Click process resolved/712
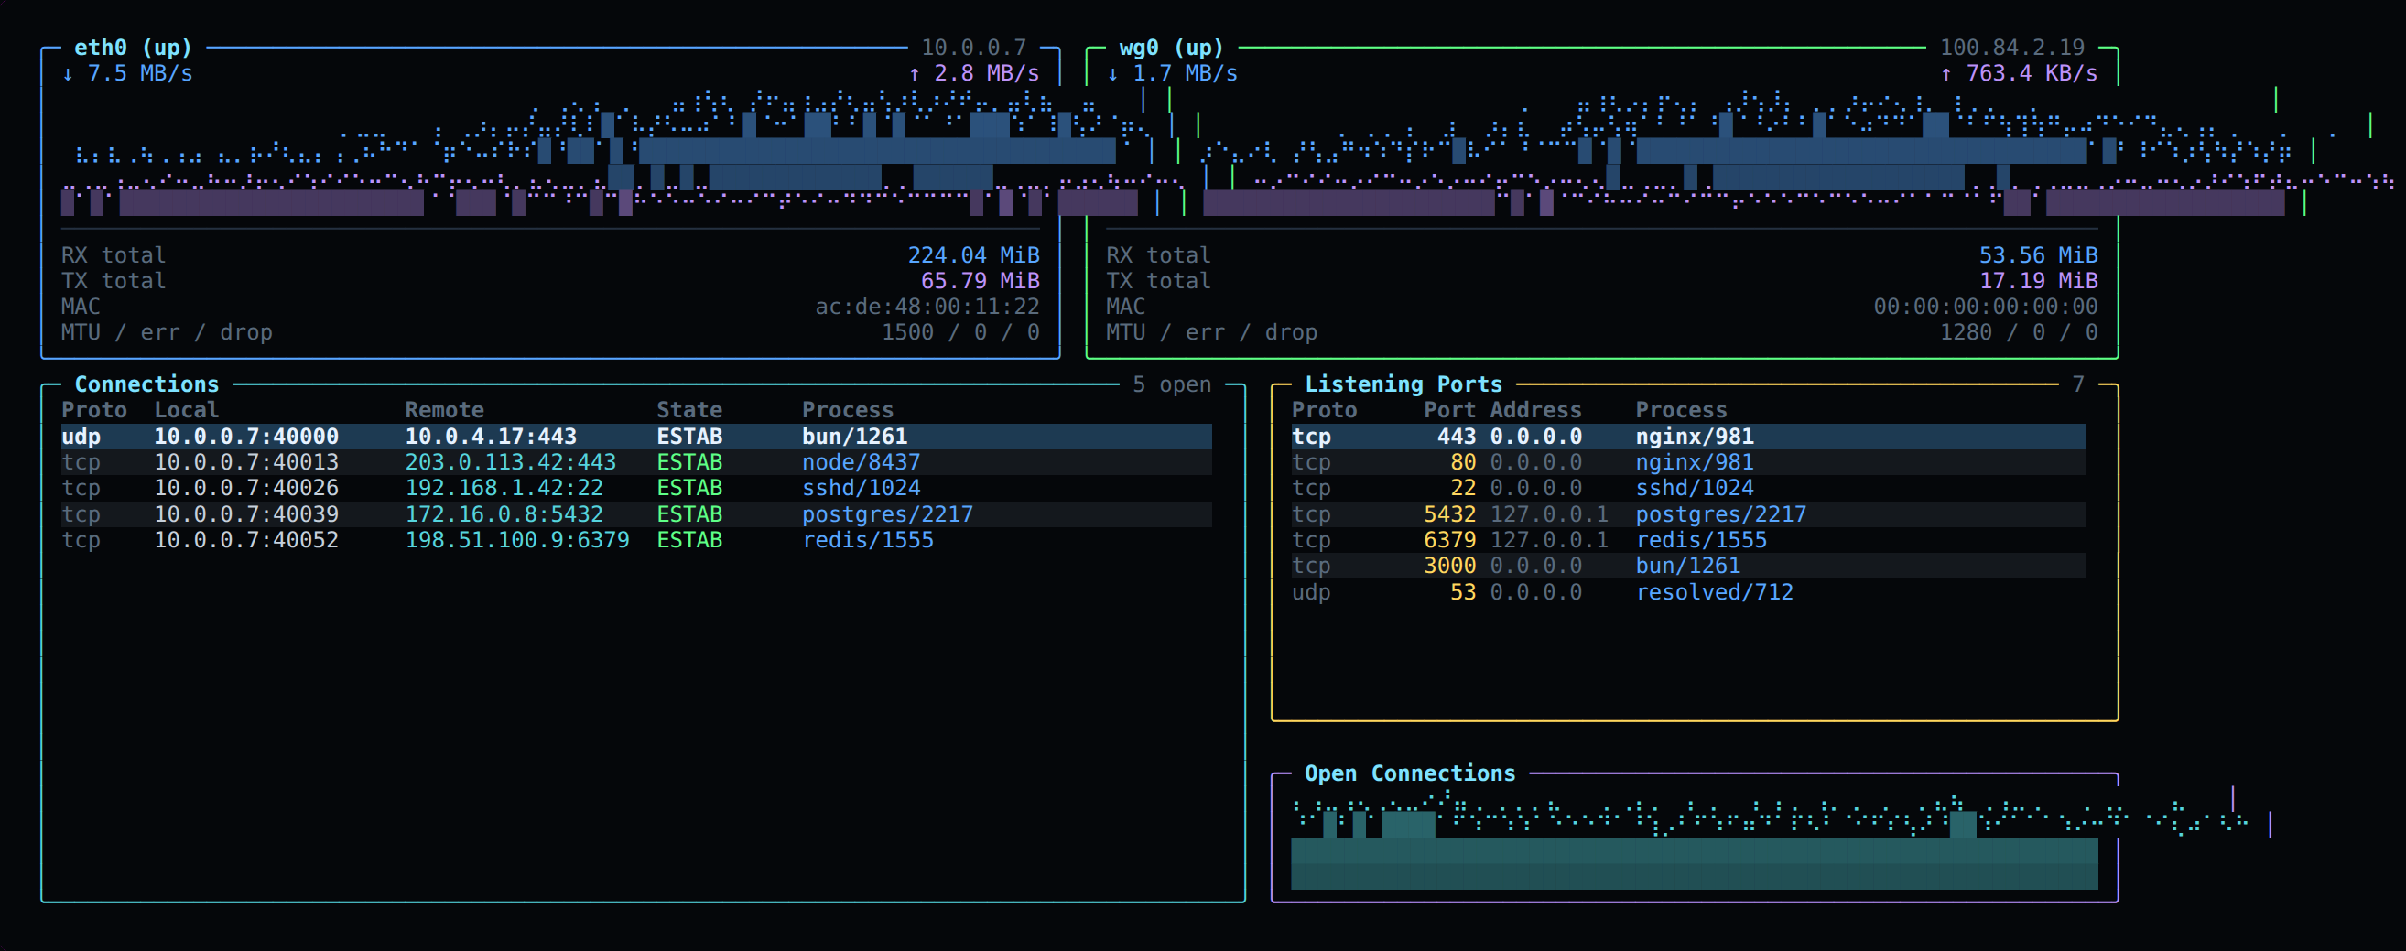Image resolution: width=2406 pixels, height=951 pixels. pos(1714,591)
